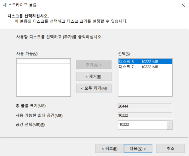The height and width of the screenshot is (156, 189).
Task: Click the < 모두 제거(M) button
Action: coord(94,88)
